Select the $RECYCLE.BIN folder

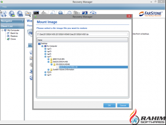pos(59,59)
